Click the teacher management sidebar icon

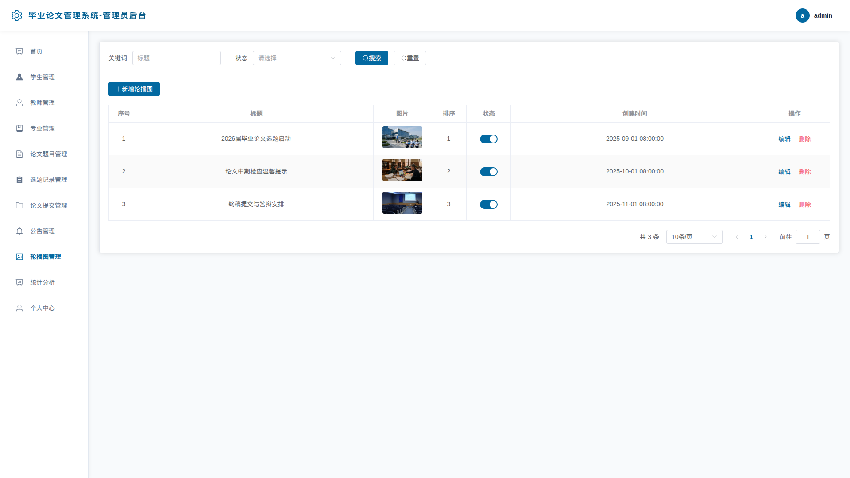coord(19,103)
